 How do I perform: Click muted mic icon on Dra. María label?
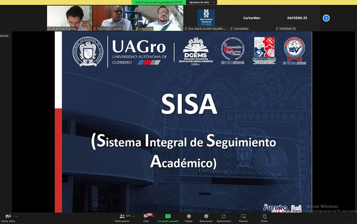(186, 29)
